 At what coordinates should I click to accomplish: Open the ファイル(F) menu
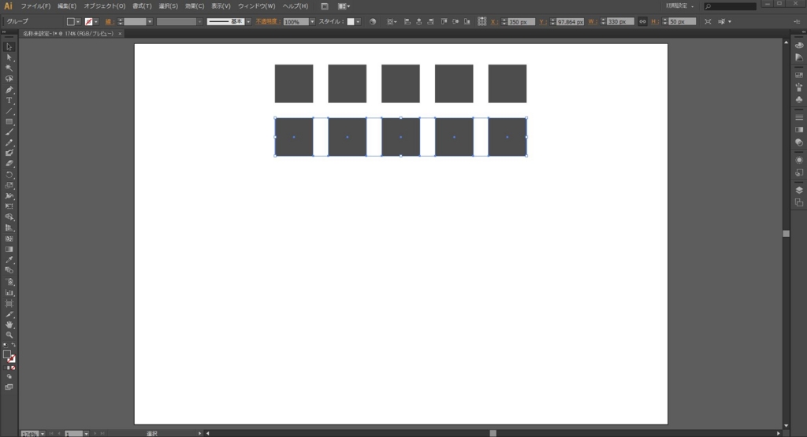click(x=35, y=6)
